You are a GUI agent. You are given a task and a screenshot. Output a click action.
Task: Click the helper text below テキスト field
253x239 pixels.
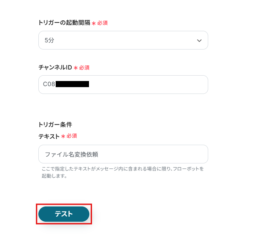point(122,172)
